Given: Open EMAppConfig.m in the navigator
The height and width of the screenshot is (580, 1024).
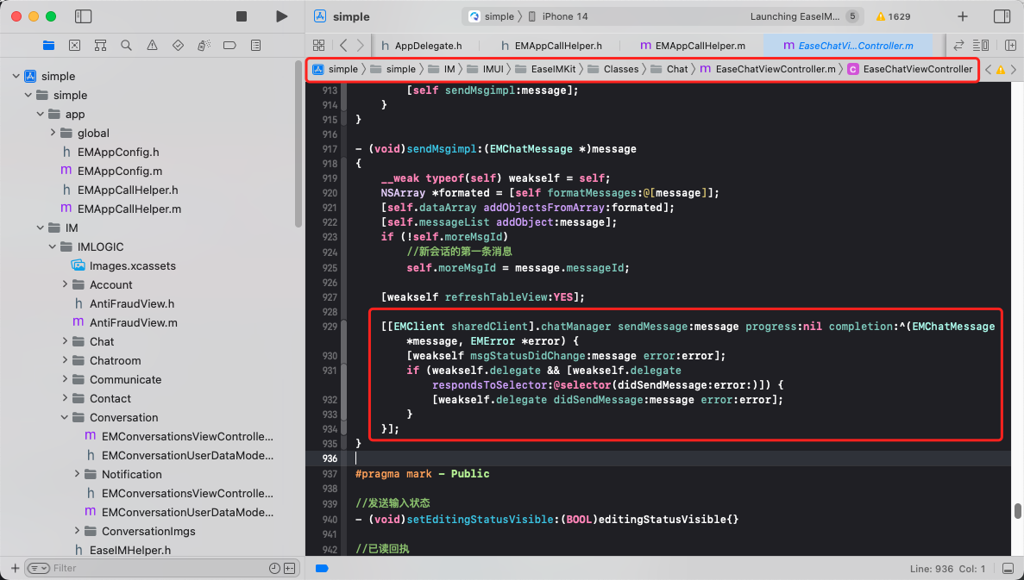Looking at the screenshot, I should tap(119, 171).
